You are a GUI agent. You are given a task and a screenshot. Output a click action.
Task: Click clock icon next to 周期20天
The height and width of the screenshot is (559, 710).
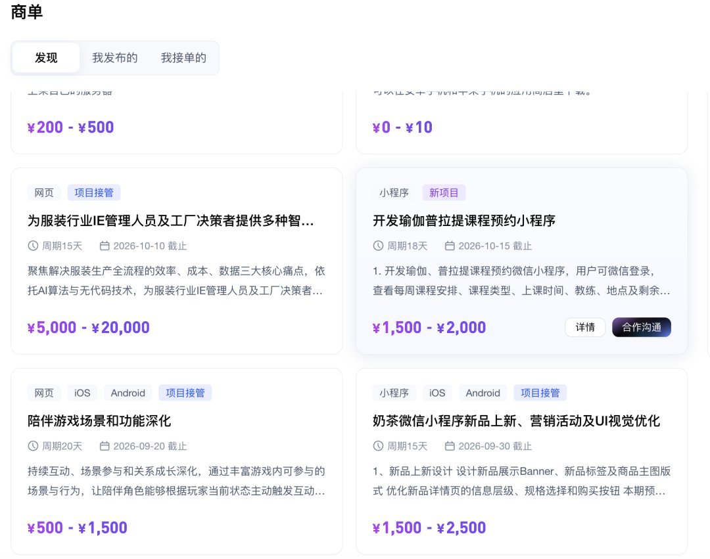point(33,447)
